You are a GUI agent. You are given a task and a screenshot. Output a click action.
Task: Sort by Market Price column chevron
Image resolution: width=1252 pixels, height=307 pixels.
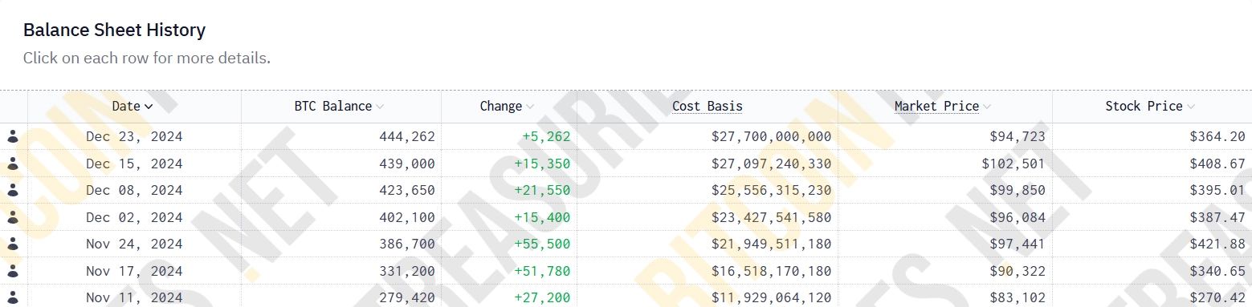pyautogui.click(x=987, y=107)
